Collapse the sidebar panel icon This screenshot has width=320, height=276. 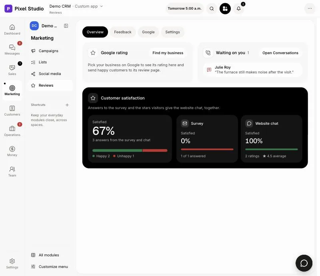point(66,26)
